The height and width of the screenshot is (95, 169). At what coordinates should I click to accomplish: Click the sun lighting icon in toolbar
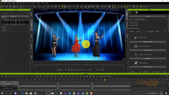click(77, 7)
